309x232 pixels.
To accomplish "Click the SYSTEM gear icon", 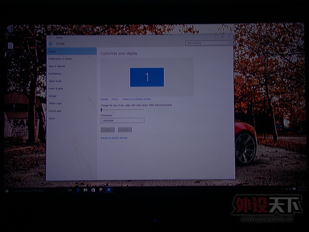I will pyautogui.click(x=51, y=44).
